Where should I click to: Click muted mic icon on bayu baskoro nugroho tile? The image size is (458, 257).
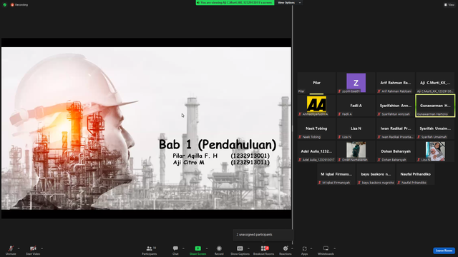tap(359, 183)
